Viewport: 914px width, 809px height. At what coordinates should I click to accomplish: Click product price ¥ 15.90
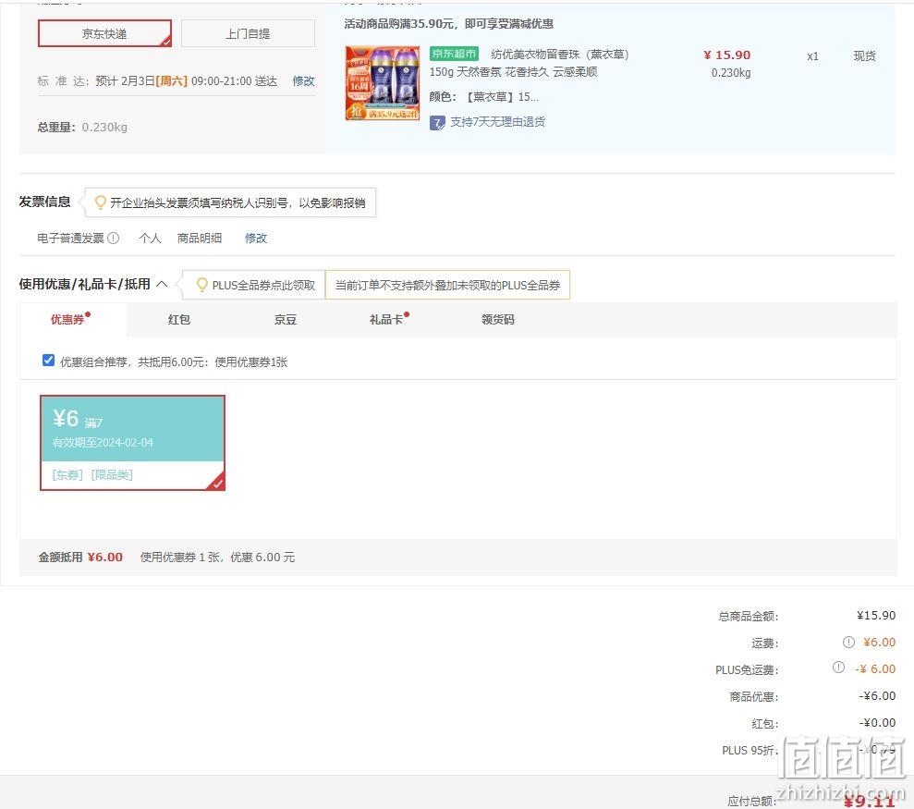[727, 55]
